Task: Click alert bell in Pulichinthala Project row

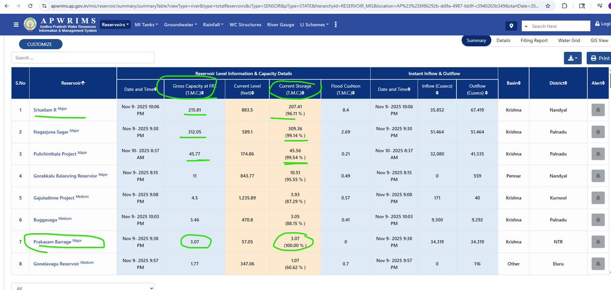Action: click(x=598, y=154)
